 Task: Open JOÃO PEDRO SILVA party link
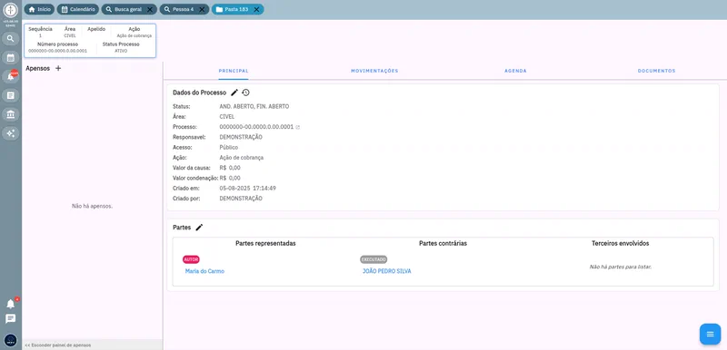tap(387, 271)
